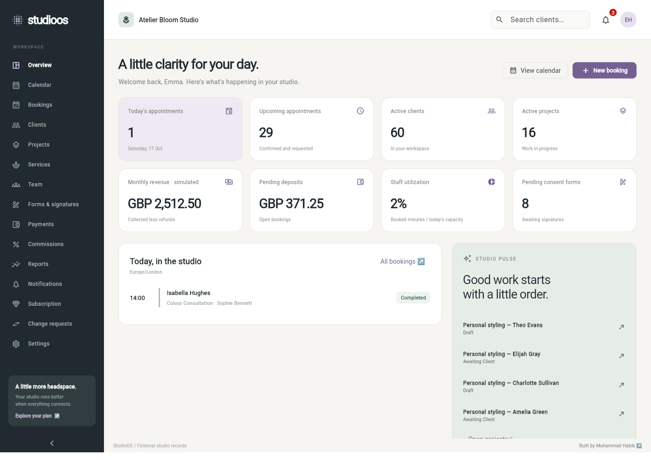
Task: Click the Studio Pulse sparkle icon
Action: (x=467, y=259)
